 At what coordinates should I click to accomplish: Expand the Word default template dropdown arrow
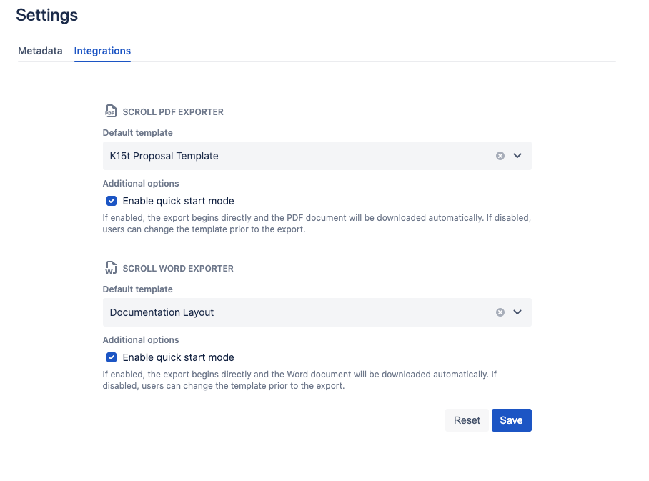[518, 312]
